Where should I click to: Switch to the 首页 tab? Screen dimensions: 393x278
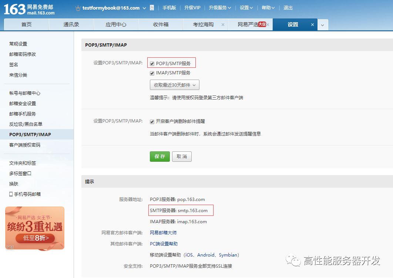coord(27,24)
